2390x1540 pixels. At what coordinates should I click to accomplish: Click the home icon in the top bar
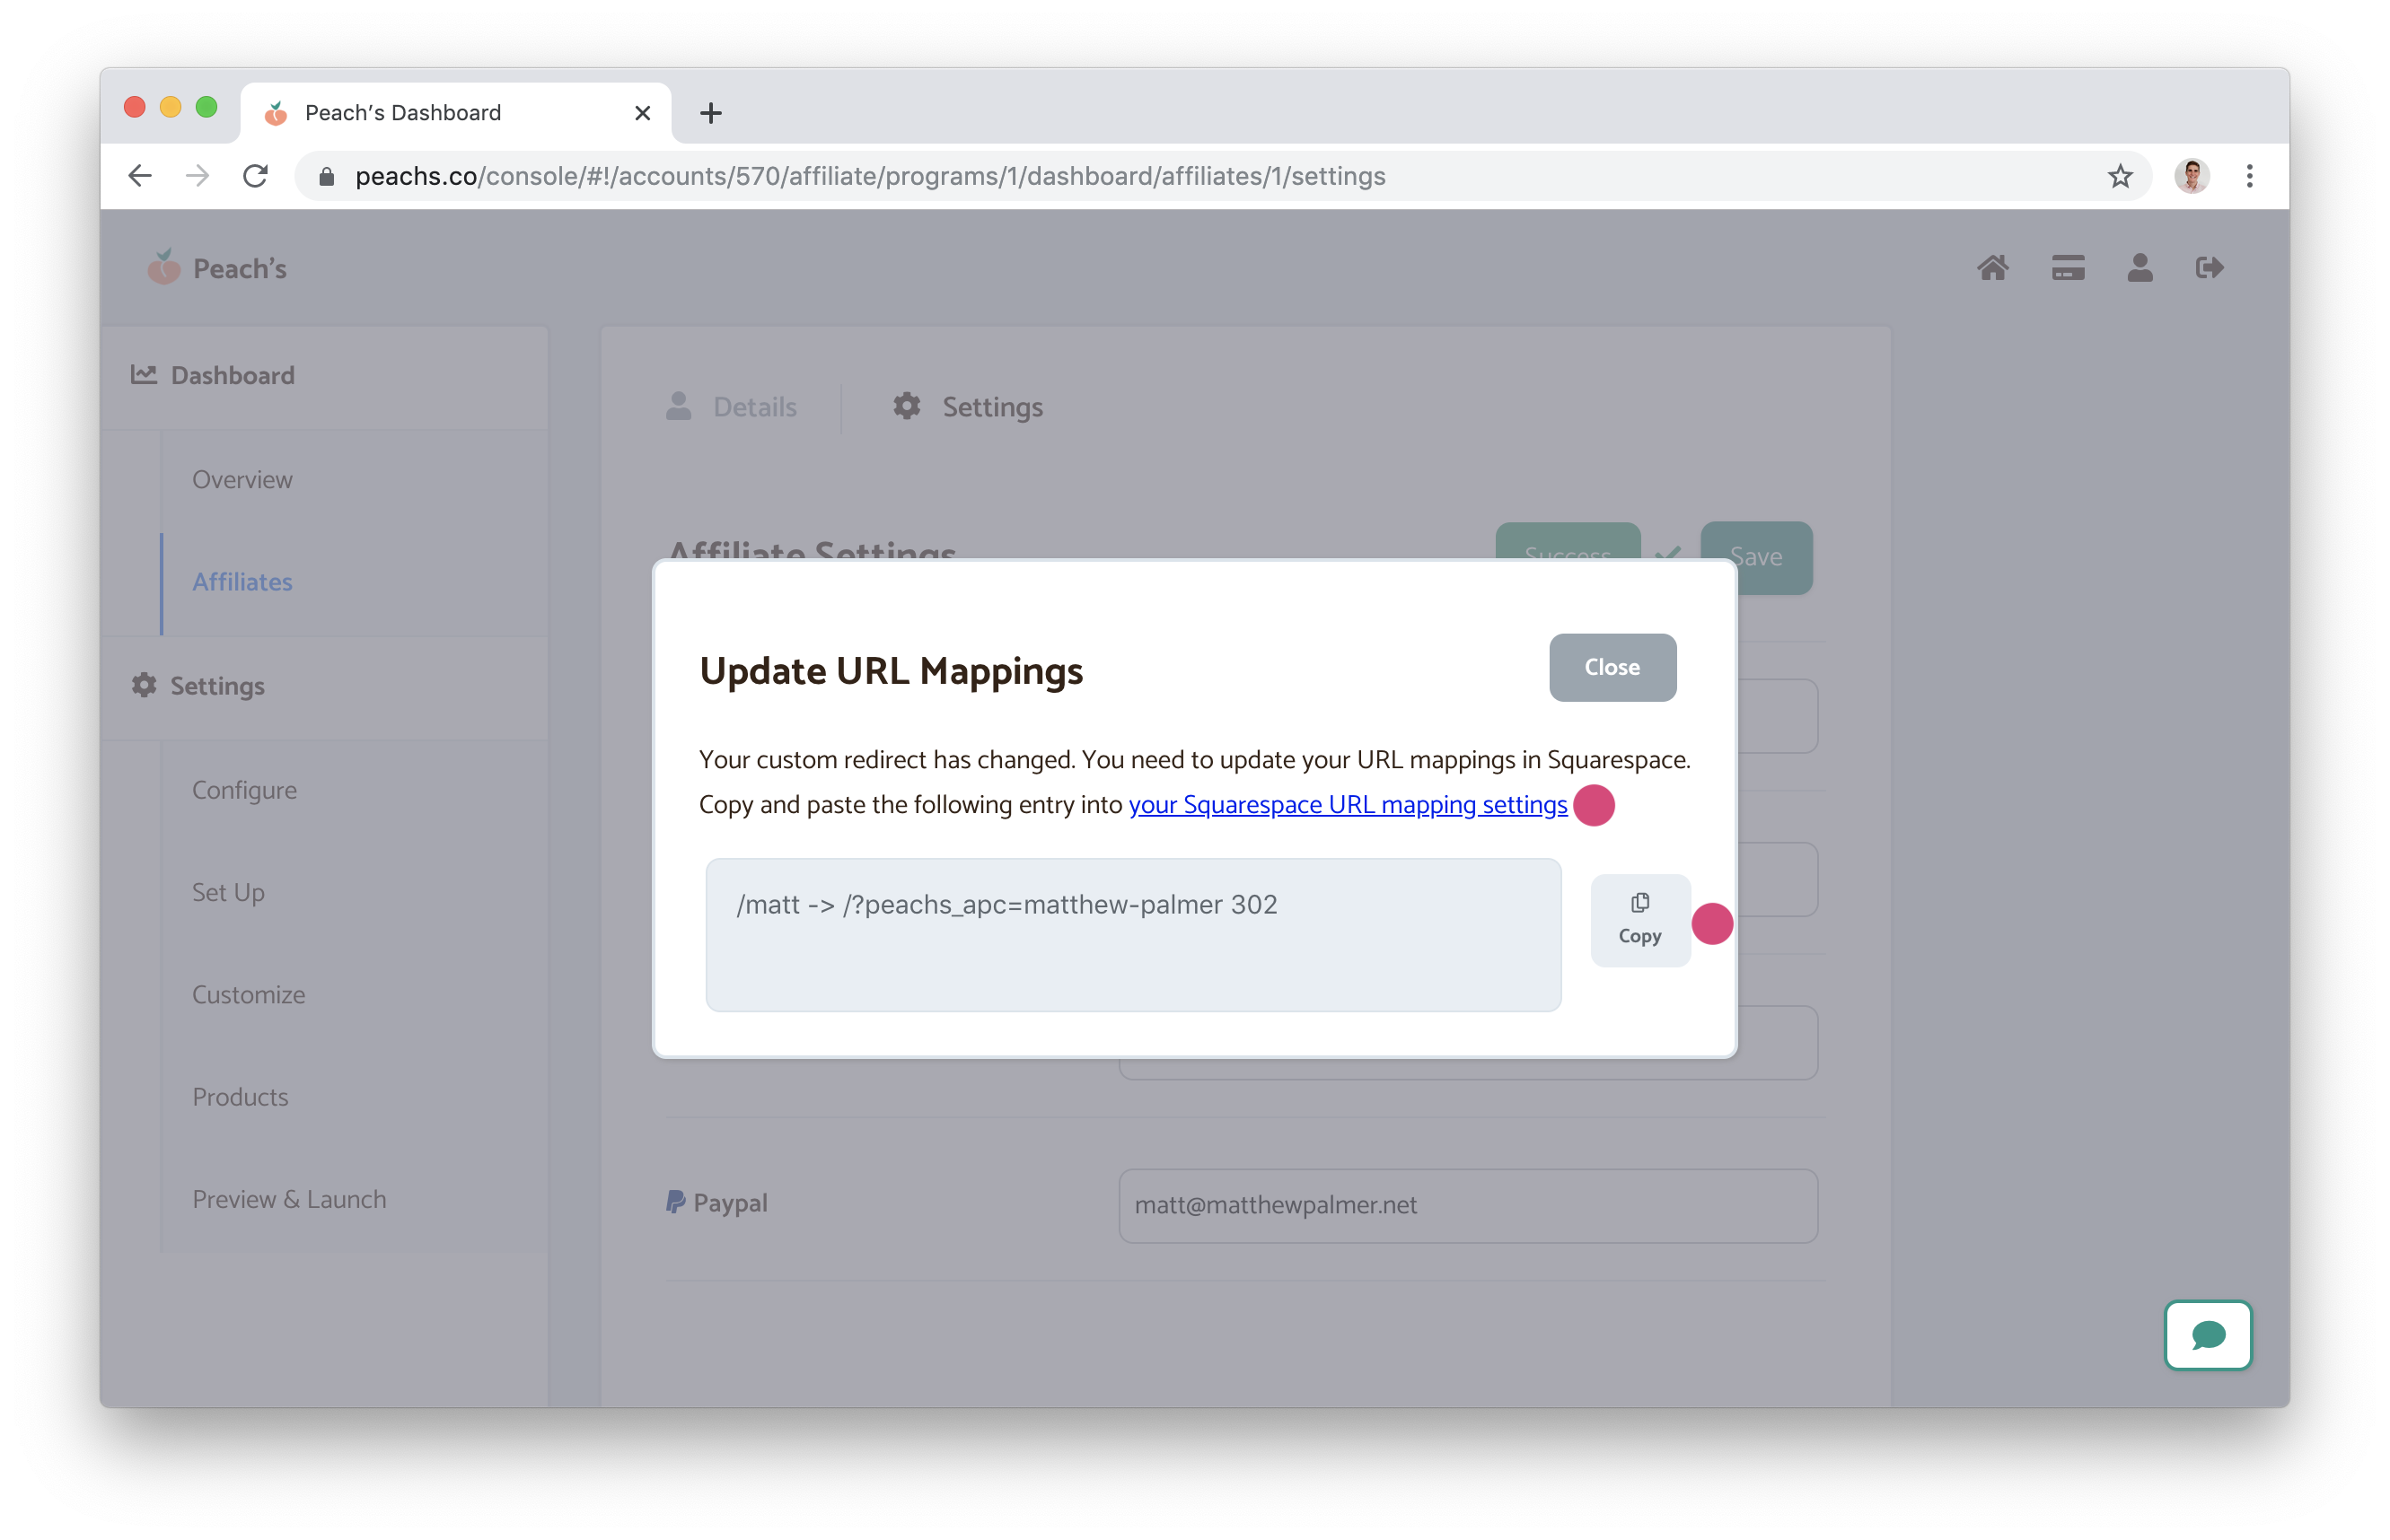1995,267
